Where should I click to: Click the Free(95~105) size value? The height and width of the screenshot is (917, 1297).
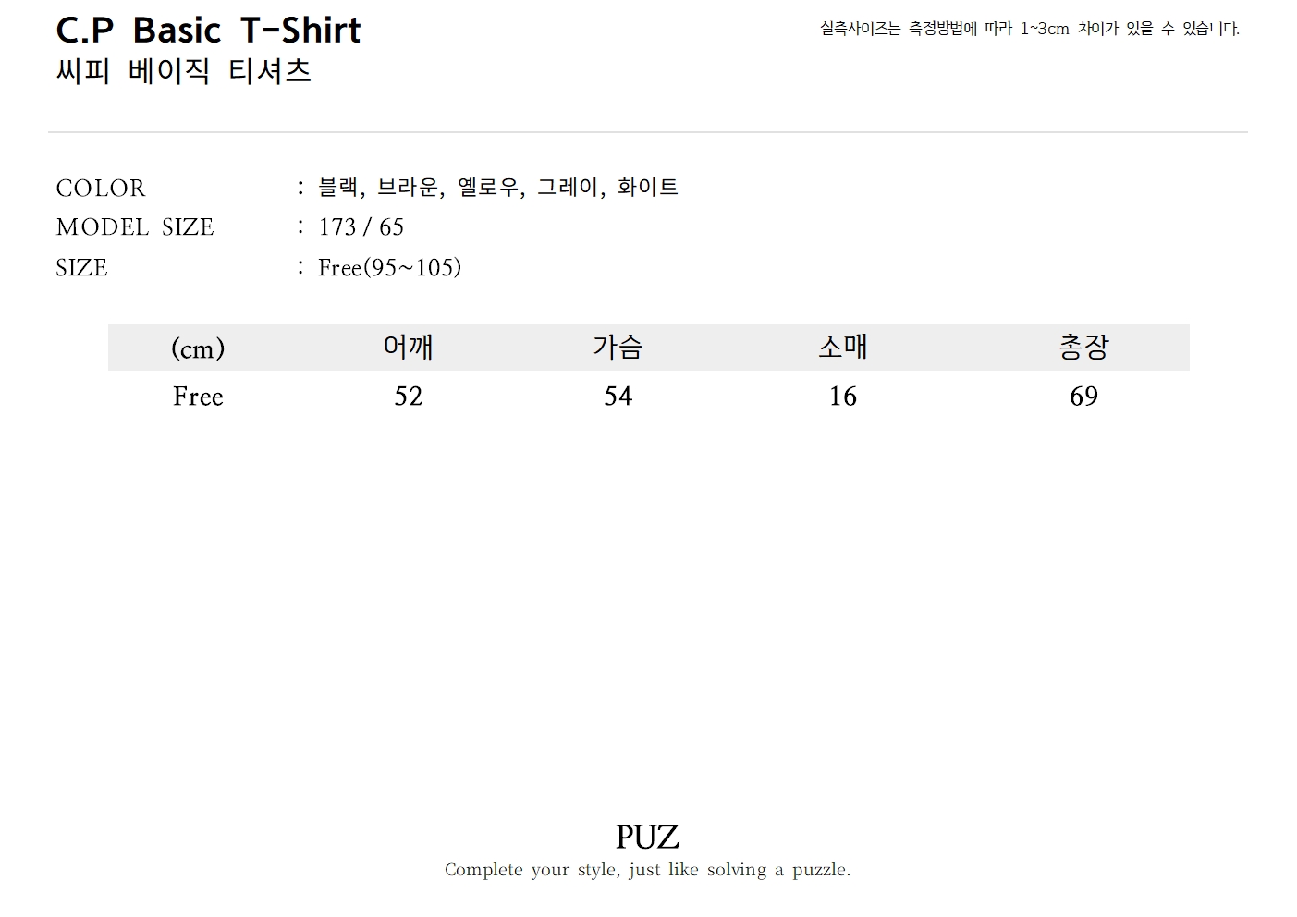click(x=389, y=268)
